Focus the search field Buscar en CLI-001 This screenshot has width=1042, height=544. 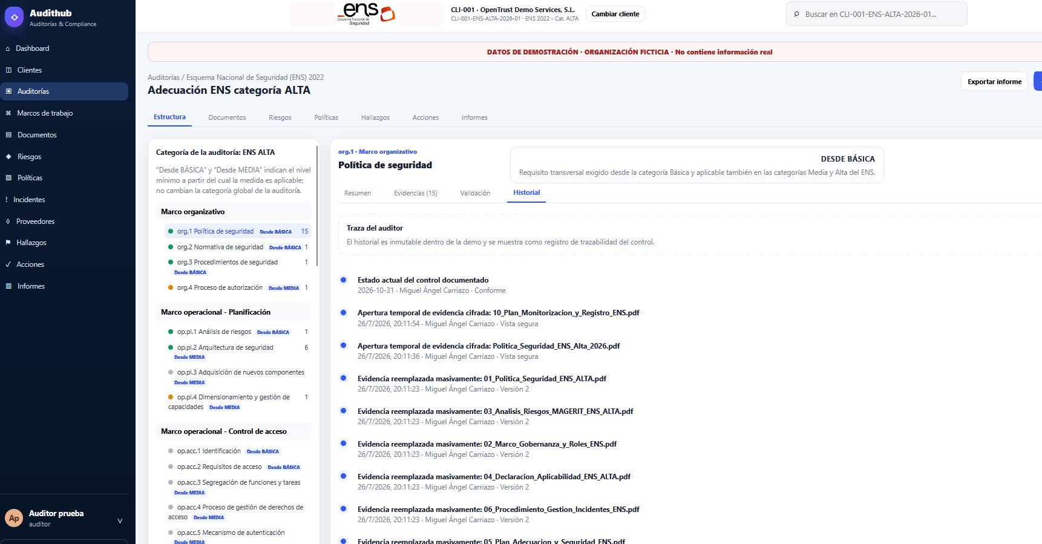click(x=876, y=14)
